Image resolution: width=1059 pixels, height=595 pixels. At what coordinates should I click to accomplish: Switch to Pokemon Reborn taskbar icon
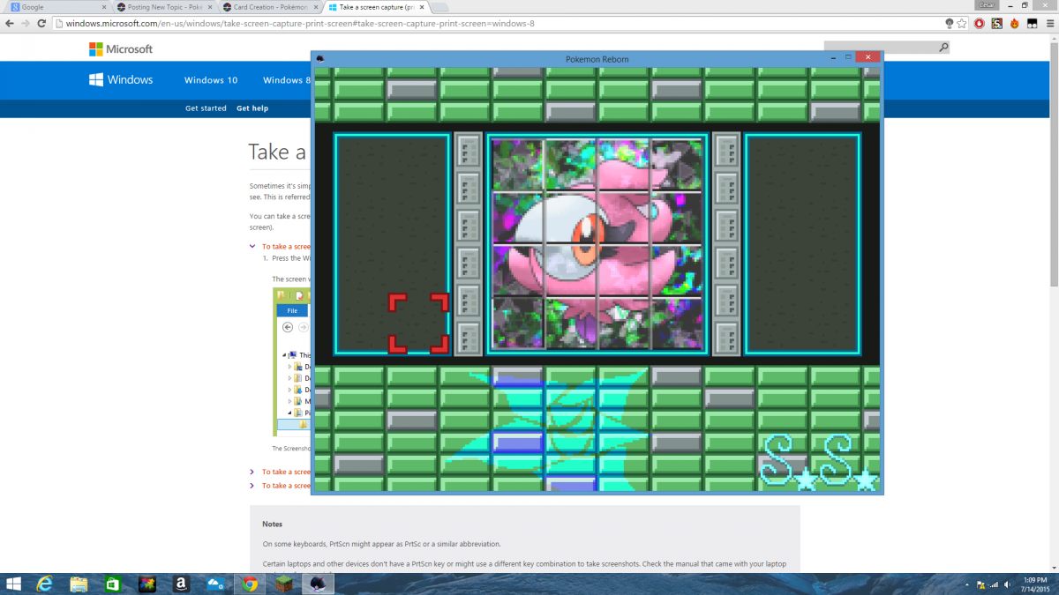(x=318, y=584)
